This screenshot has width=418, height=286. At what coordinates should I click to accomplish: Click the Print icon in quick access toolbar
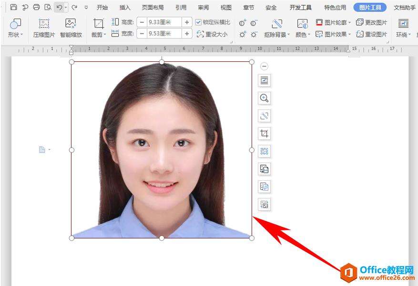(37, 7)
